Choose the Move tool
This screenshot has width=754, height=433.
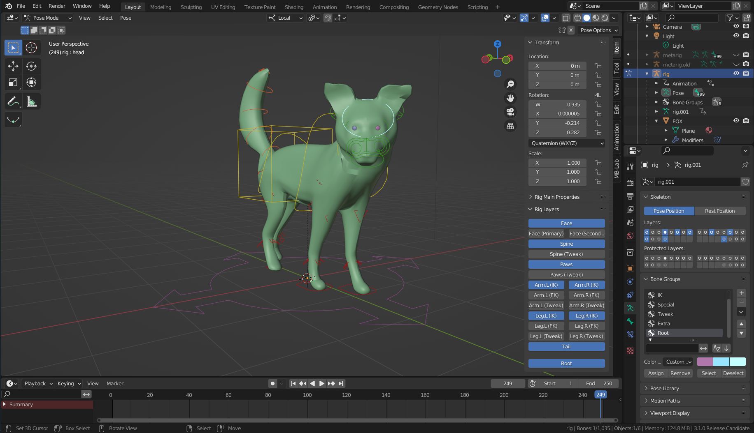pyautogui.click(x=13, y=66)
